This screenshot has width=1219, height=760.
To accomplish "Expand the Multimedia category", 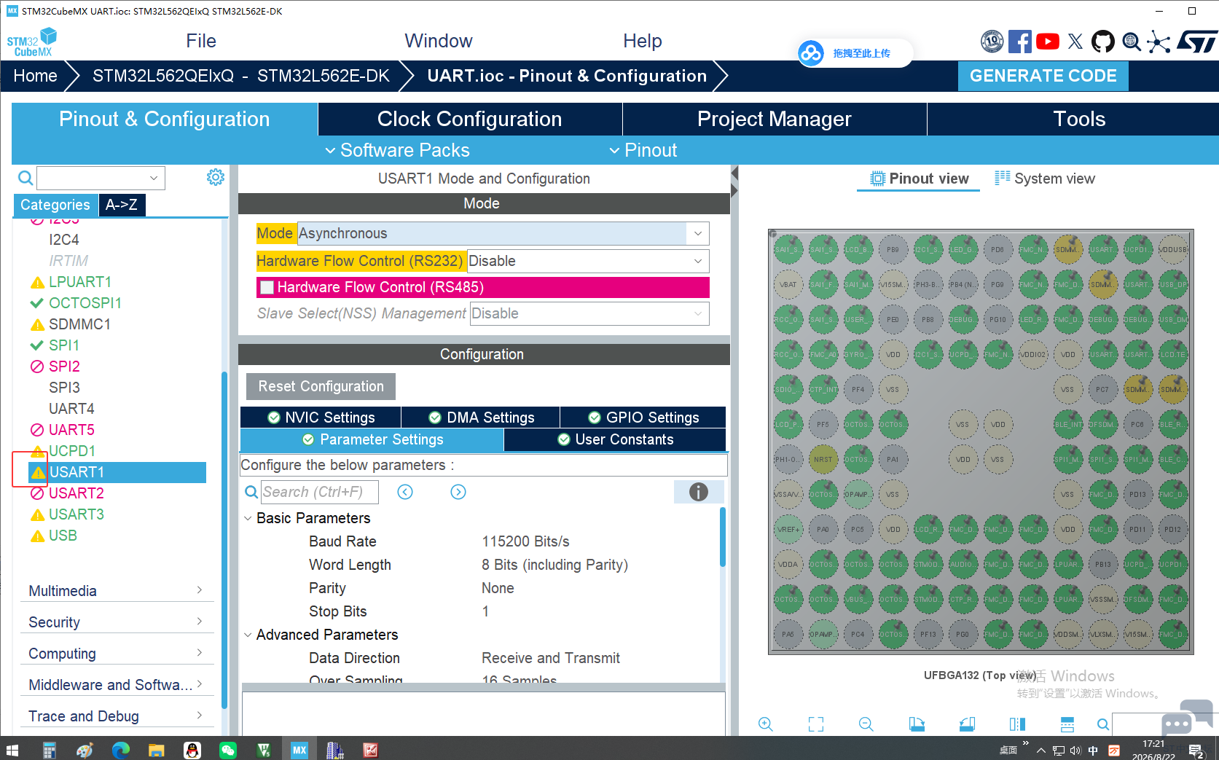I will (117, 590).
